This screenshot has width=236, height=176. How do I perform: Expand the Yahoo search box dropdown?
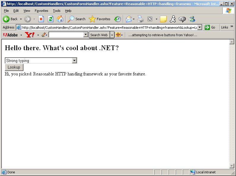point(85,35)
